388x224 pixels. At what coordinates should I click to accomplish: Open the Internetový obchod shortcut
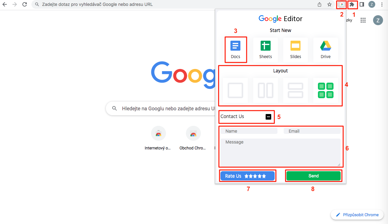(159, 133)
